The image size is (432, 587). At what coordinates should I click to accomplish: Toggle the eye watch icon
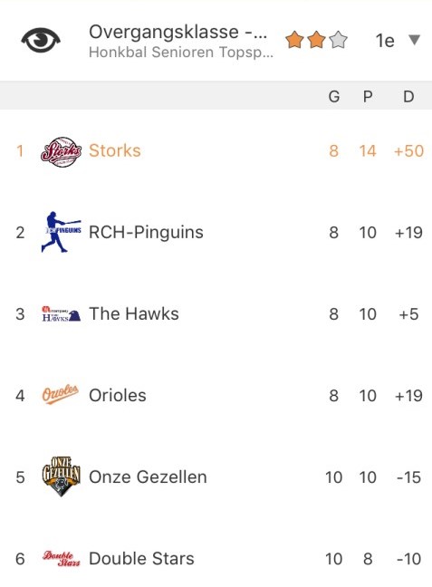click(x=41, y=40)
